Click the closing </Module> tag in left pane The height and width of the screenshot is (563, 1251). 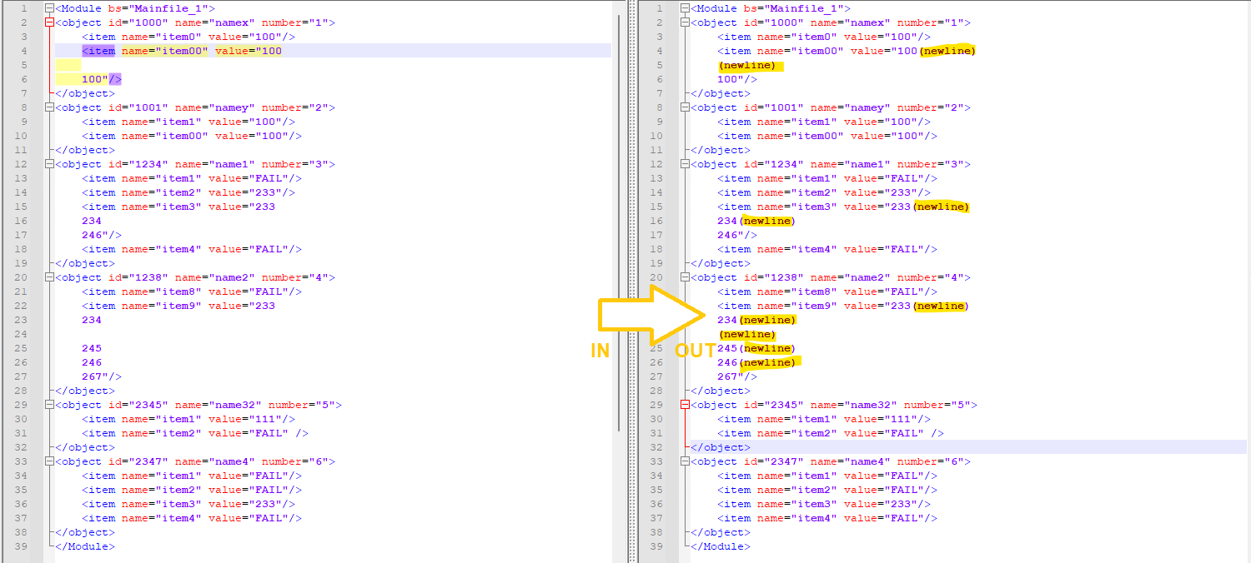(85, 546)
